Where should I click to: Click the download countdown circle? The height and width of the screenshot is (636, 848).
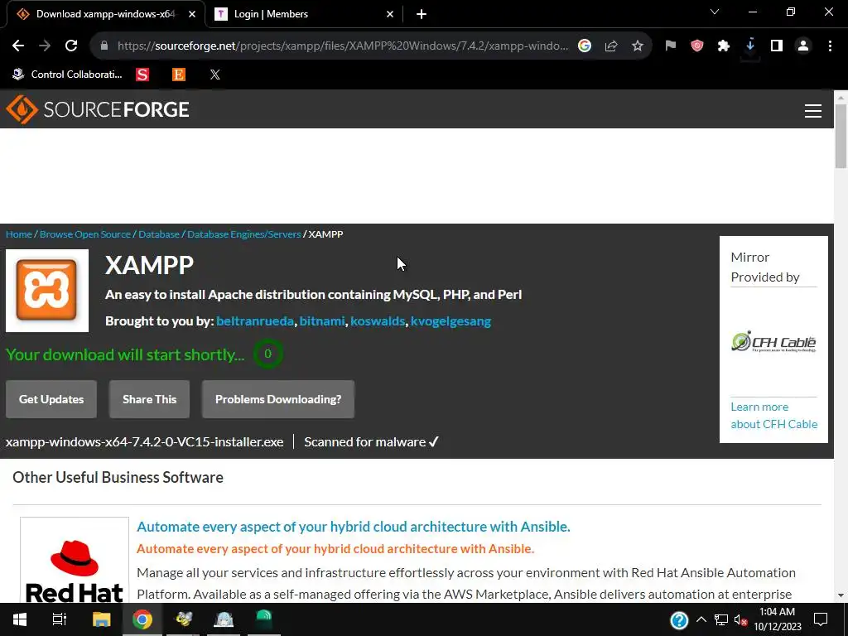(267, 354)
